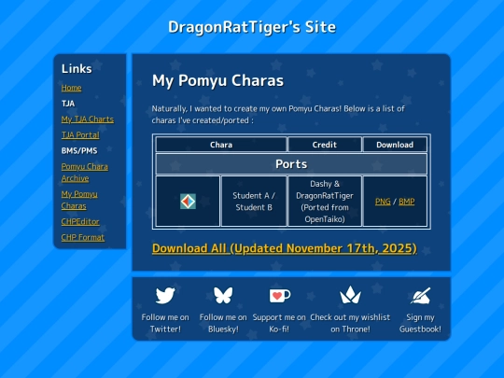Click the Ko-fi coffee cup icon
The width and height of the screenshot is (504, 378).
pos(280,295)
